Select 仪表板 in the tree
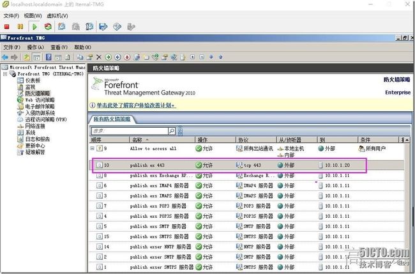The height and width of the screenshot is (274, 415). (x=33, y=80)
